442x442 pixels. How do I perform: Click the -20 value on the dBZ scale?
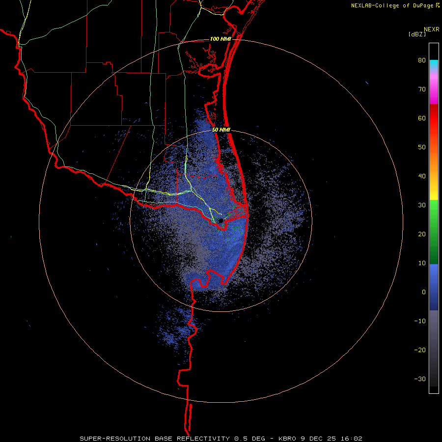click(420, 350)
